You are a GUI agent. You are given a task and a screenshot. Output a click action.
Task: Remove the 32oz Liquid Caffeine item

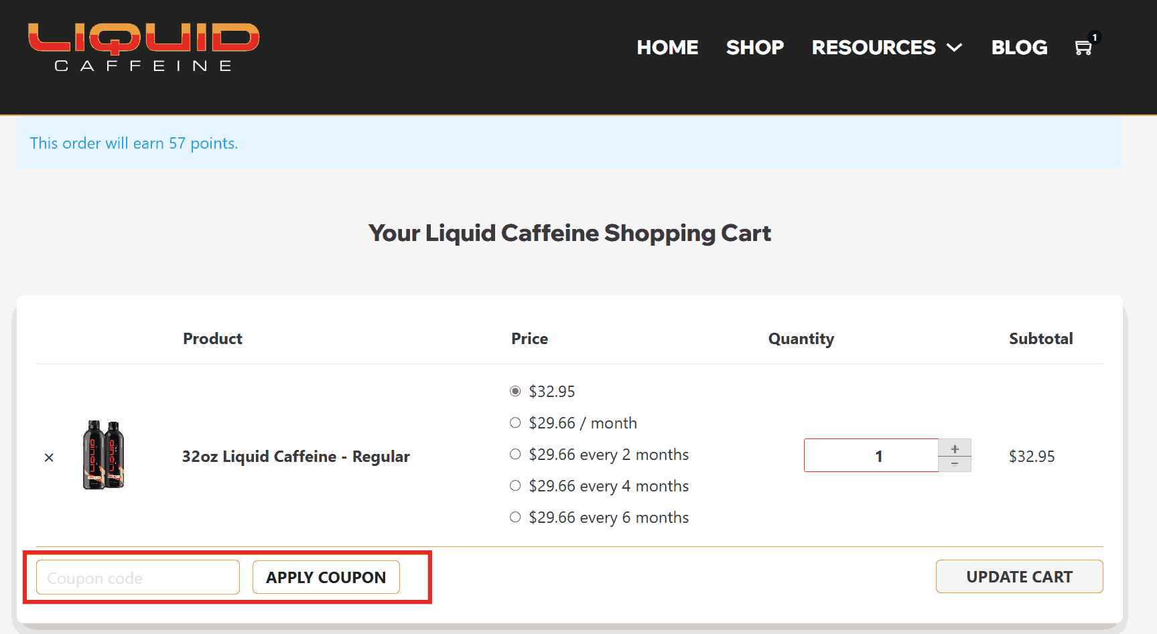click(49, 457)
